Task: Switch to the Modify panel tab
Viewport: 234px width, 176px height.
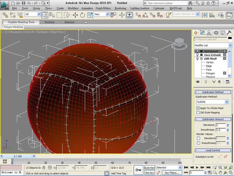Action: pos(202,32)
